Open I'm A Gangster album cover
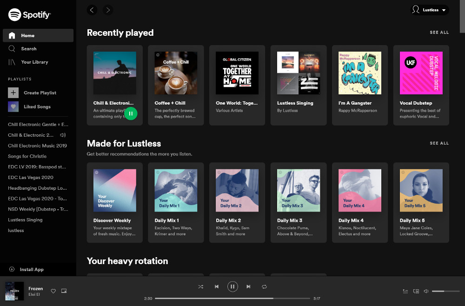 (x=360, y=73)
